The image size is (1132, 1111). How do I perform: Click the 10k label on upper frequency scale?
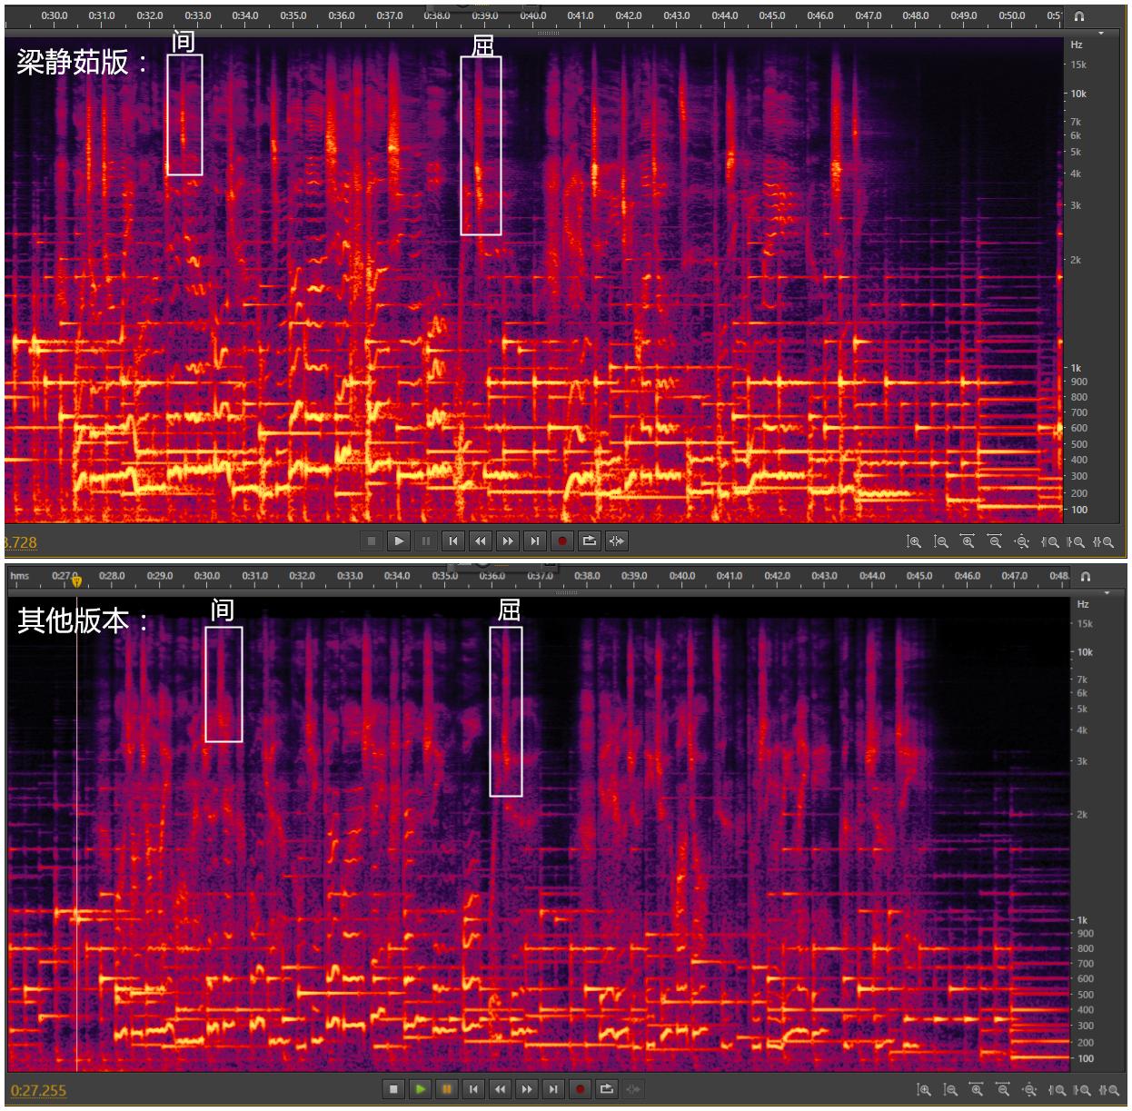[1078, 94]
